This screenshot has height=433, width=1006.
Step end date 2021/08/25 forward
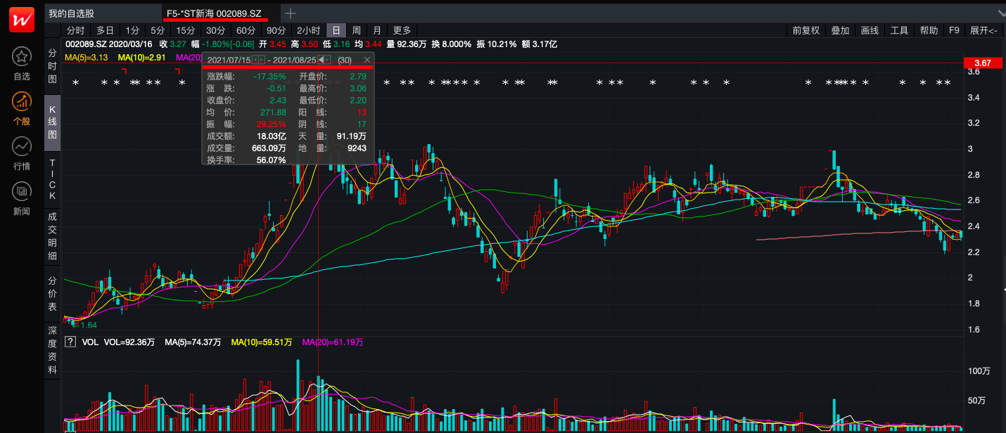click(x=328, y=60)
